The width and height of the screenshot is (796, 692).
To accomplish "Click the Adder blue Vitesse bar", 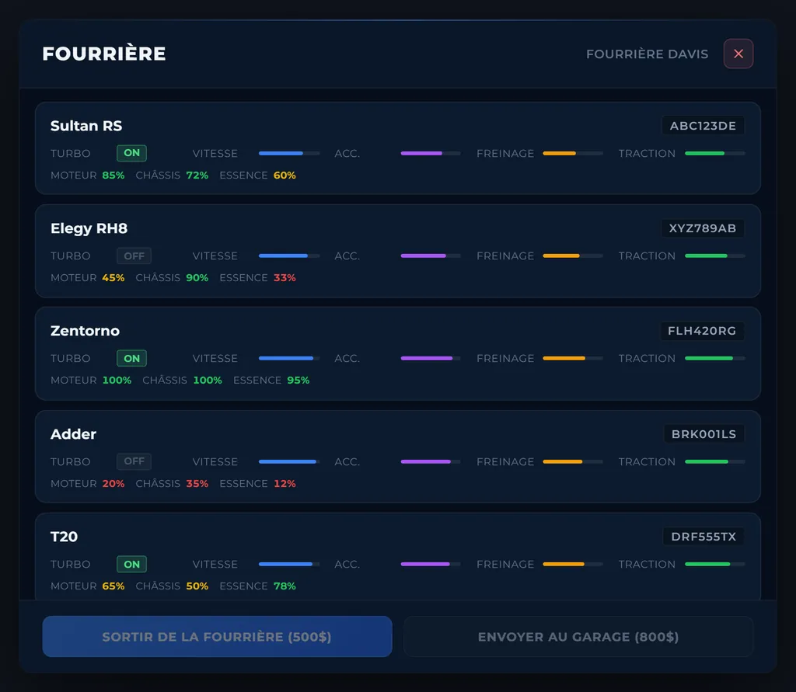I will pyautogui.click(x=289, y=461).
